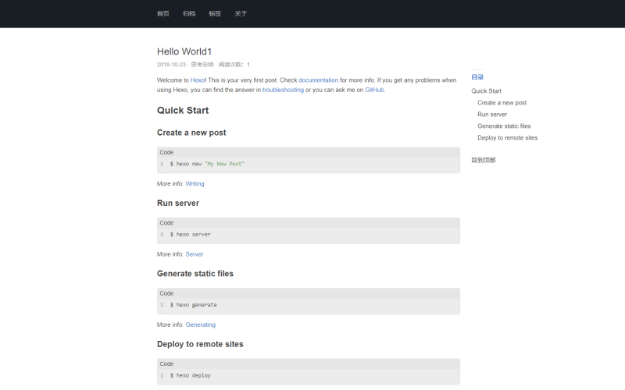Jump to Create a new post in sidebar
The image size is (625, 390).
tap(502, 103)
